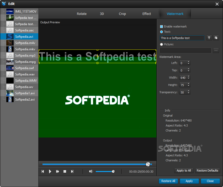
Task: Increase the Left value stepper
Action: tap(188, 62)
